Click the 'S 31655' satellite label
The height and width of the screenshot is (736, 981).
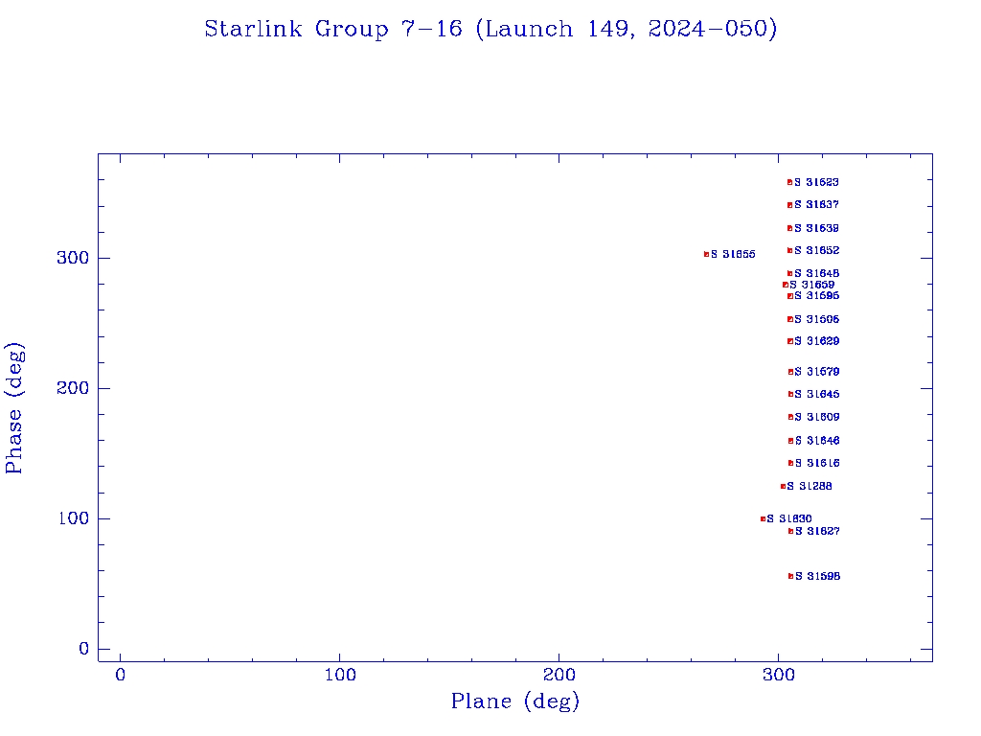tap(733, 254)
